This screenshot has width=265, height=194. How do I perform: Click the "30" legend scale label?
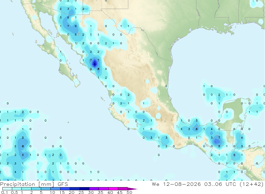coord(91,192)
